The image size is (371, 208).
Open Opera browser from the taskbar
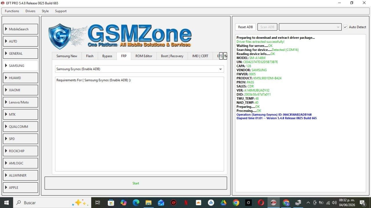261,203
